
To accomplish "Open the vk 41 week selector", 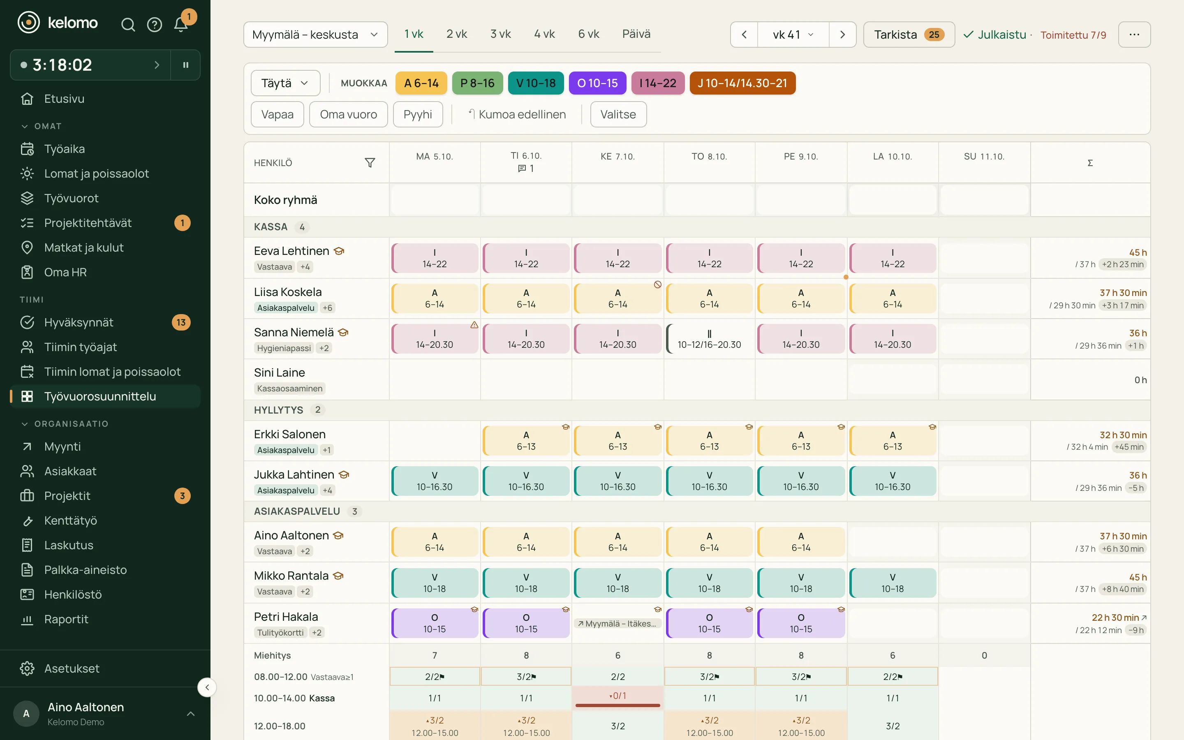I will tap(793, 35).
